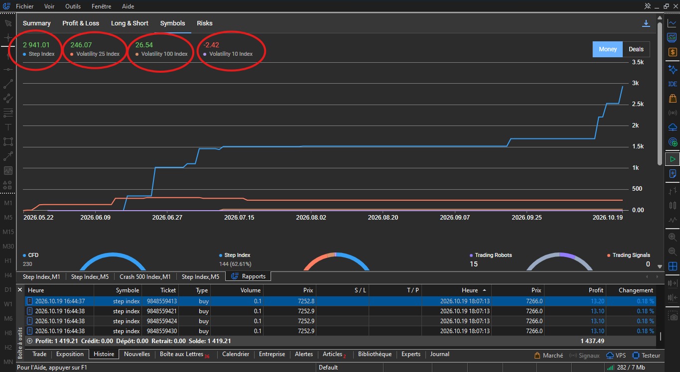Click the zoom out magnifier icon
680x372 pixels.
(x=673, y=251)
